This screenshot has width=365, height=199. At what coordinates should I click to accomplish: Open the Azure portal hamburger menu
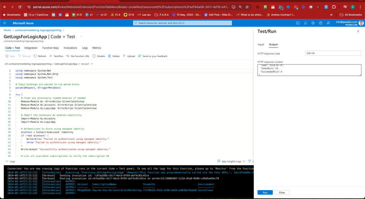pyautogui.click(x=5, y=23)
